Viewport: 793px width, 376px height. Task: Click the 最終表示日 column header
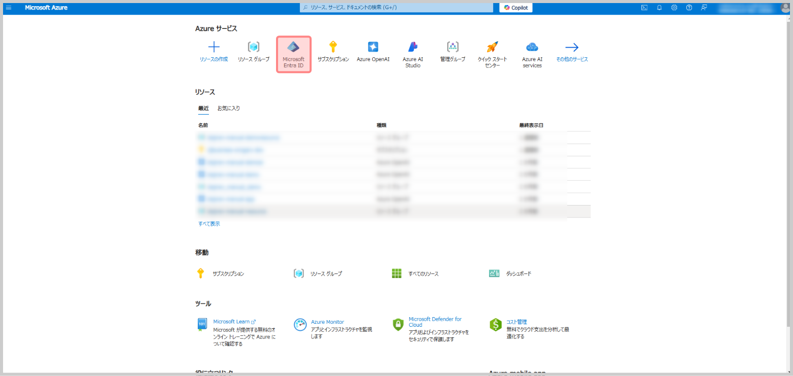531,125
